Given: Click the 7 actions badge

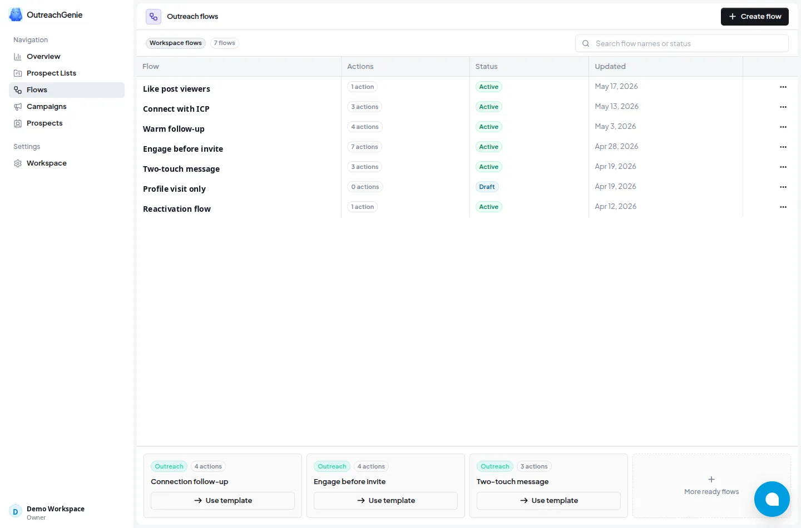Looking at the screenshot, I should click(365, 147).
